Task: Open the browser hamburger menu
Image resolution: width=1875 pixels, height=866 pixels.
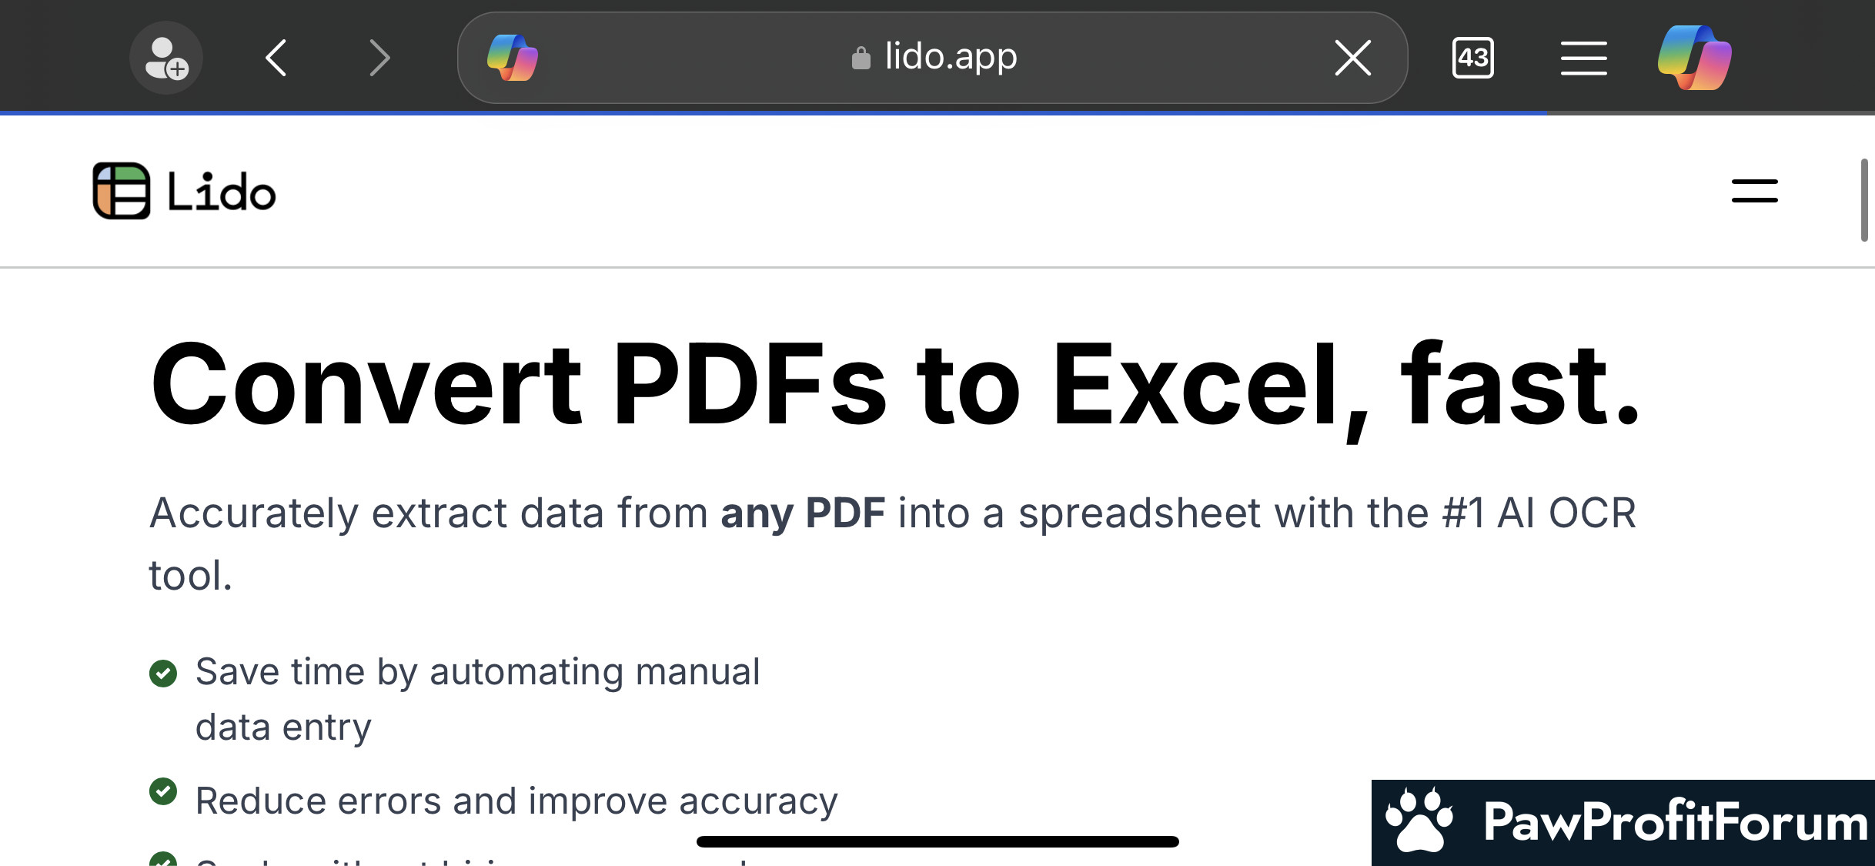Action: tap(1583, 58)
